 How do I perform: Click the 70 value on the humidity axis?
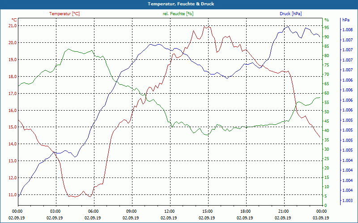click(327, 74)
